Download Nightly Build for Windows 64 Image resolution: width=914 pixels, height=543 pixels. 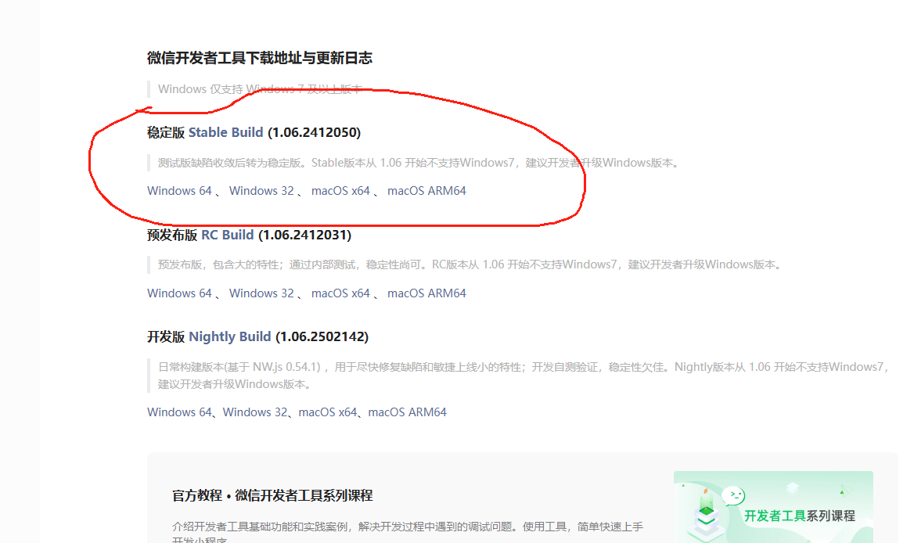tap(179, 412)
